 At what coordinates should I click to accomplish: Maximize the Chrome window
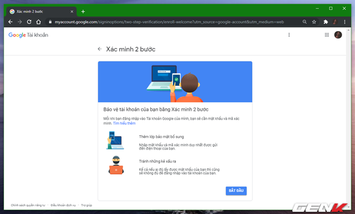pyautogui.click(x=331, y=8)
